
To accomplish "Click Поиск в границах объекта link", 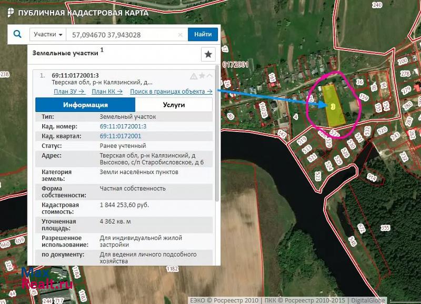I will [171, 92].
